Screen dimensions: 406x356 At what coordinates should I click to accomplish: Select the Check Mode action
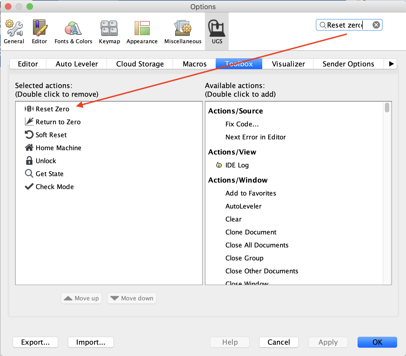tap(55, 187)
